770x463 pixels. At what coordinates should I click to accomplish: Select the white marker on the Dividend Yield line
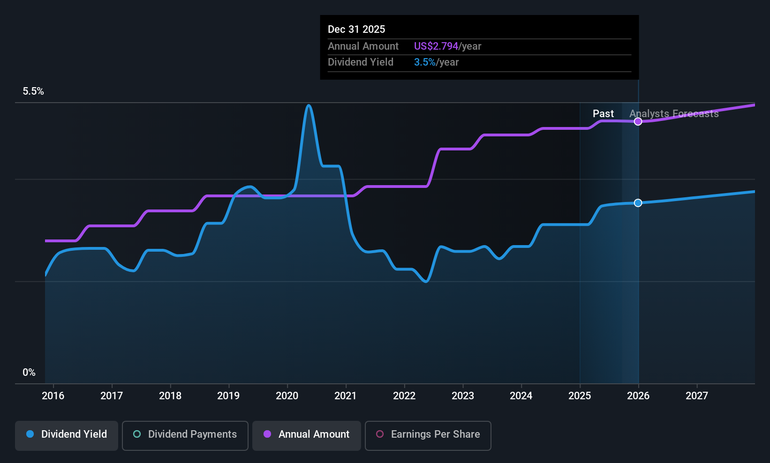[638, 203]
